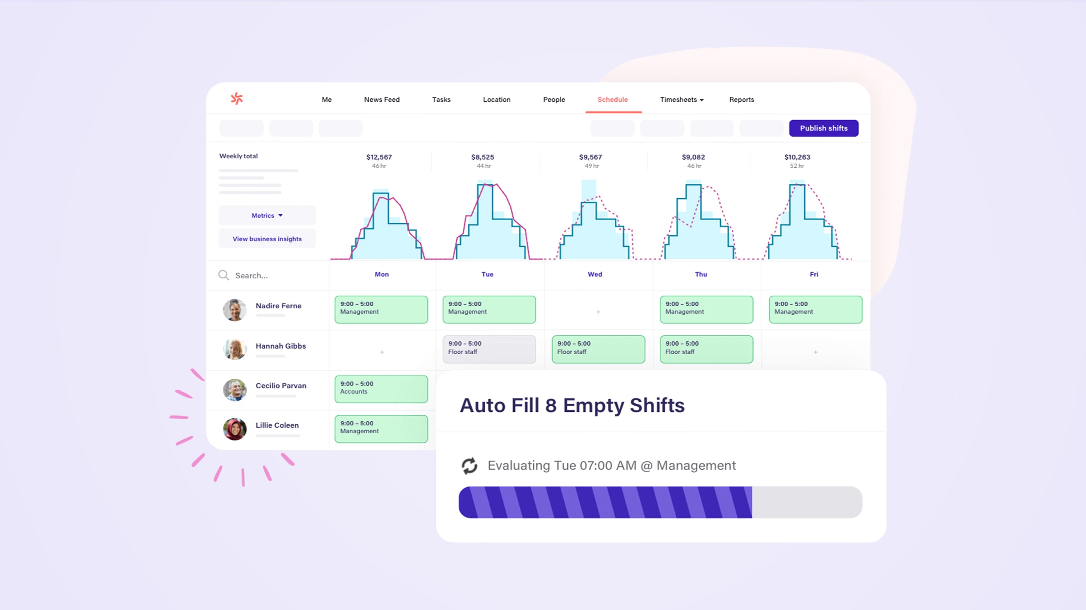Open the Timesheets dropdown menu

[681, 99]
